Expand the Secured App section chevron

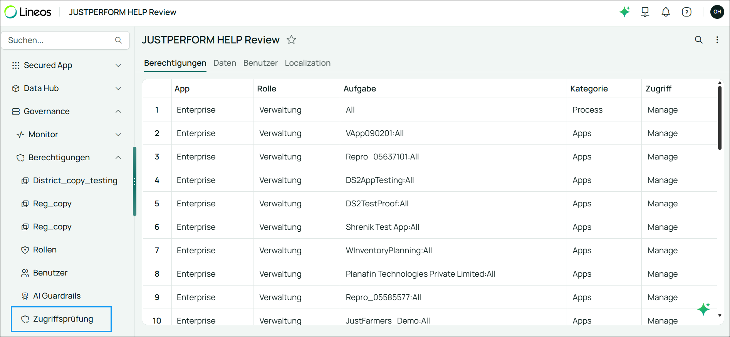click(x=118, y=65)
